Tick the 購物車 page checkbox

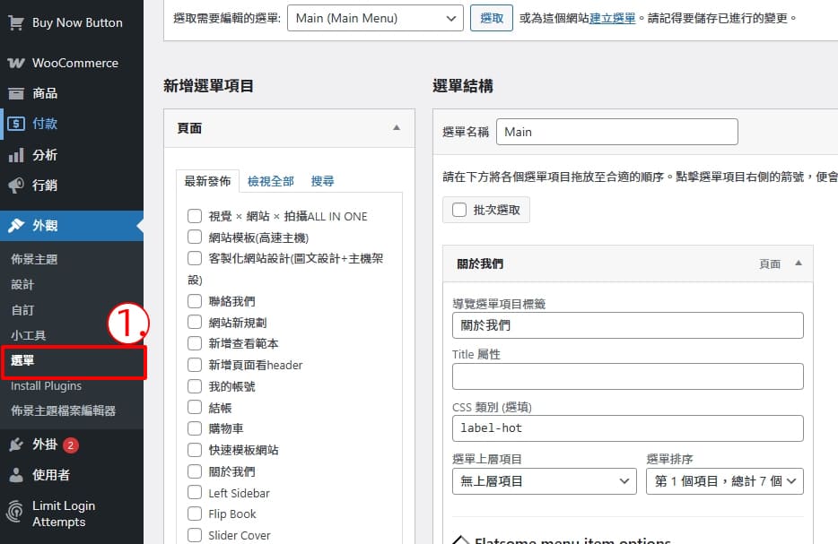click(x=194, y=428)
